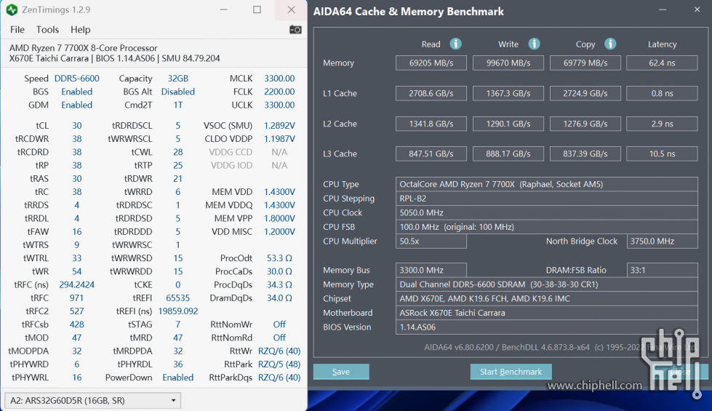The height and width of the screenshot is (411, 712).
Task: Click the BIOS Version 1.14.AS06 field
Action: (547, 327)
